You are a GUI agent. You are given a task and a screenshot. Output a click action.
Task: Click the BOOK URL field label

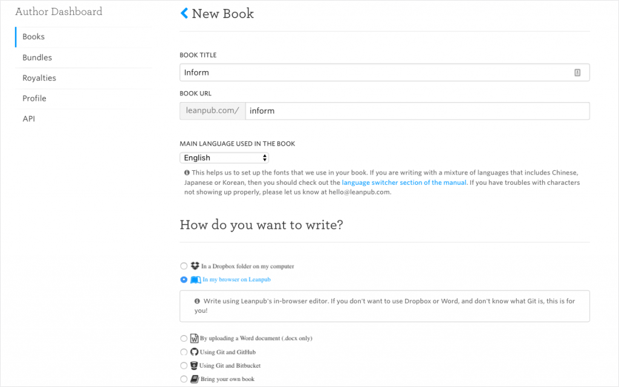[195, 94]
